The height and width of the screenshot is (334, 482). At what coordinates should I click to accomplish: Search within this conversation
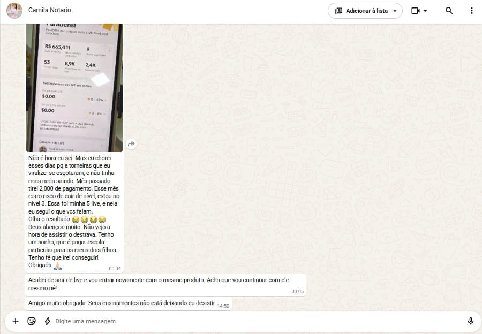[x=449, y=11]
